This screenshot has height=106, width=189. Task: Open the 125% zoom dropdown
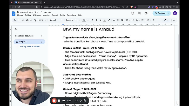[x=42, y=20]
